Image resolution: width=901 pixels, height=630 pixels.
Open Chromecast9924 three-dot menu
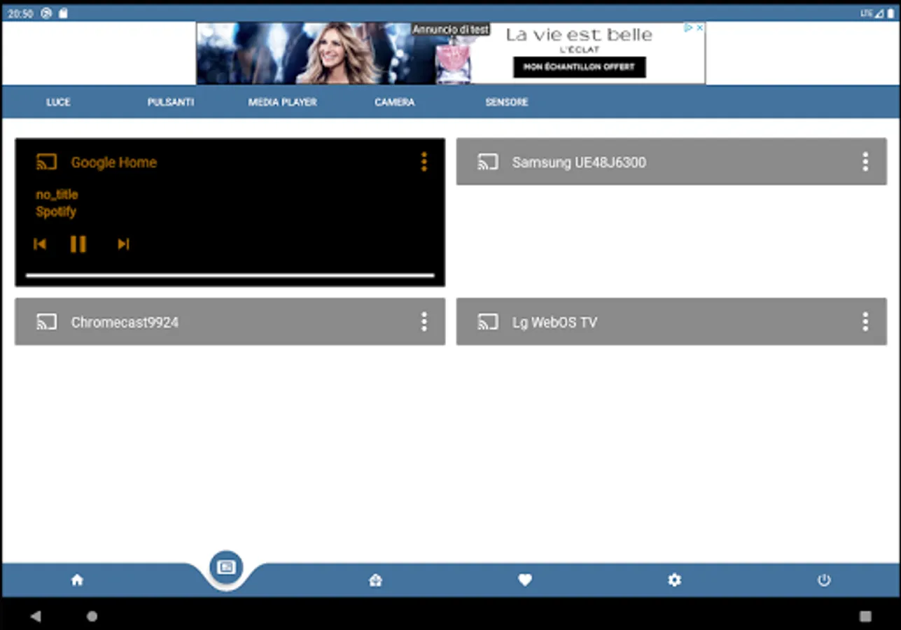(x=424, y=322)
